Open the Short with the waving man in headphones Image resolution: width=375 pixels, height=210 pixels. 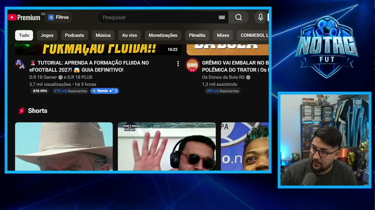point(167,146)
